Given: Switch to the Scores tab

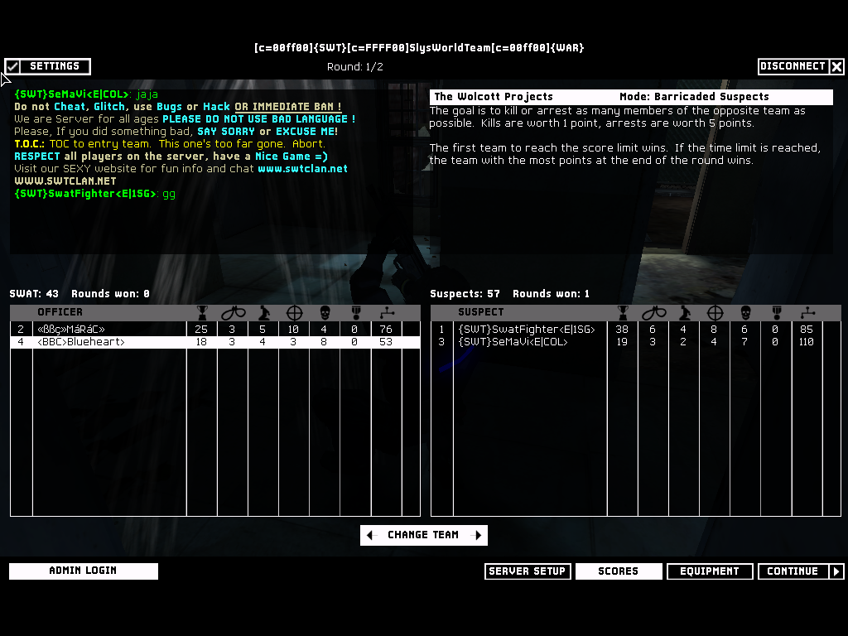Looking at the screenshot, I should [x=619, y=571].
